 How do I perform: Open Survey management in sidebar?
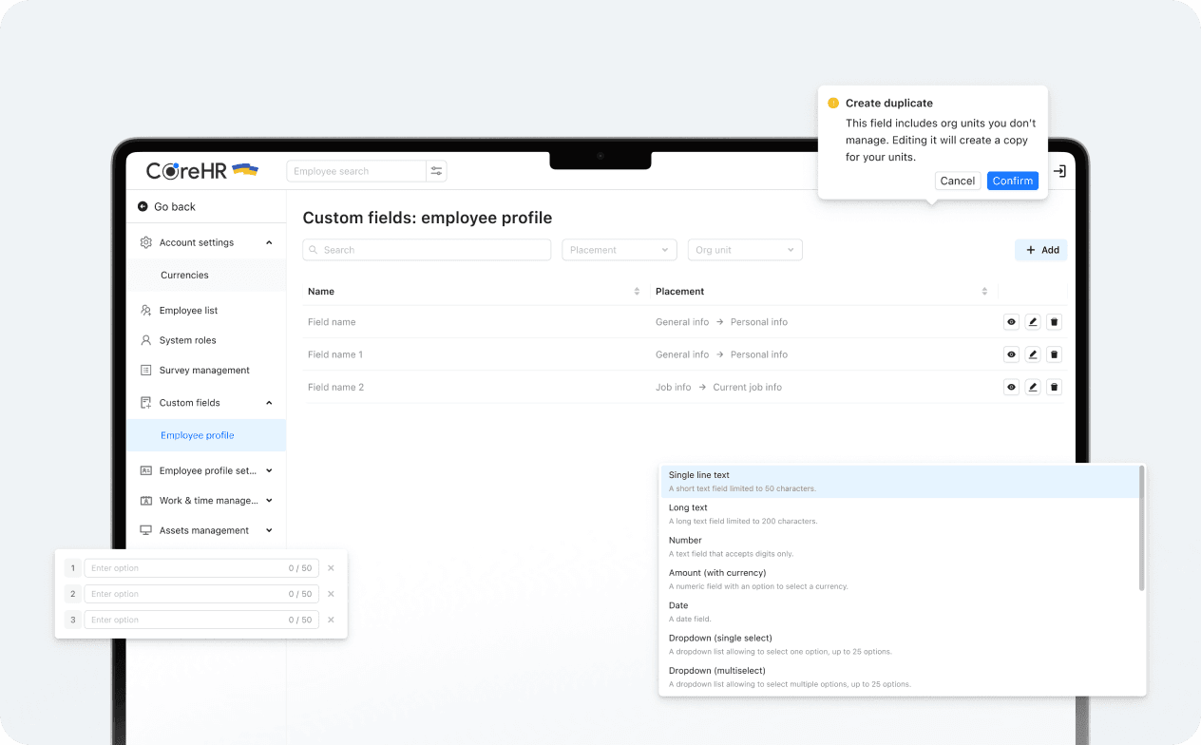pos(204,370)
